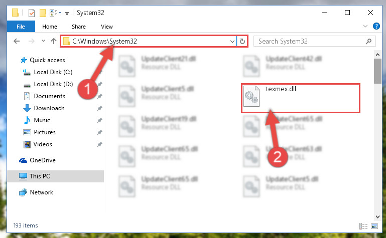Click the scroll down arrow of file list
Screen dimensions: 386x238
point(377,216)
